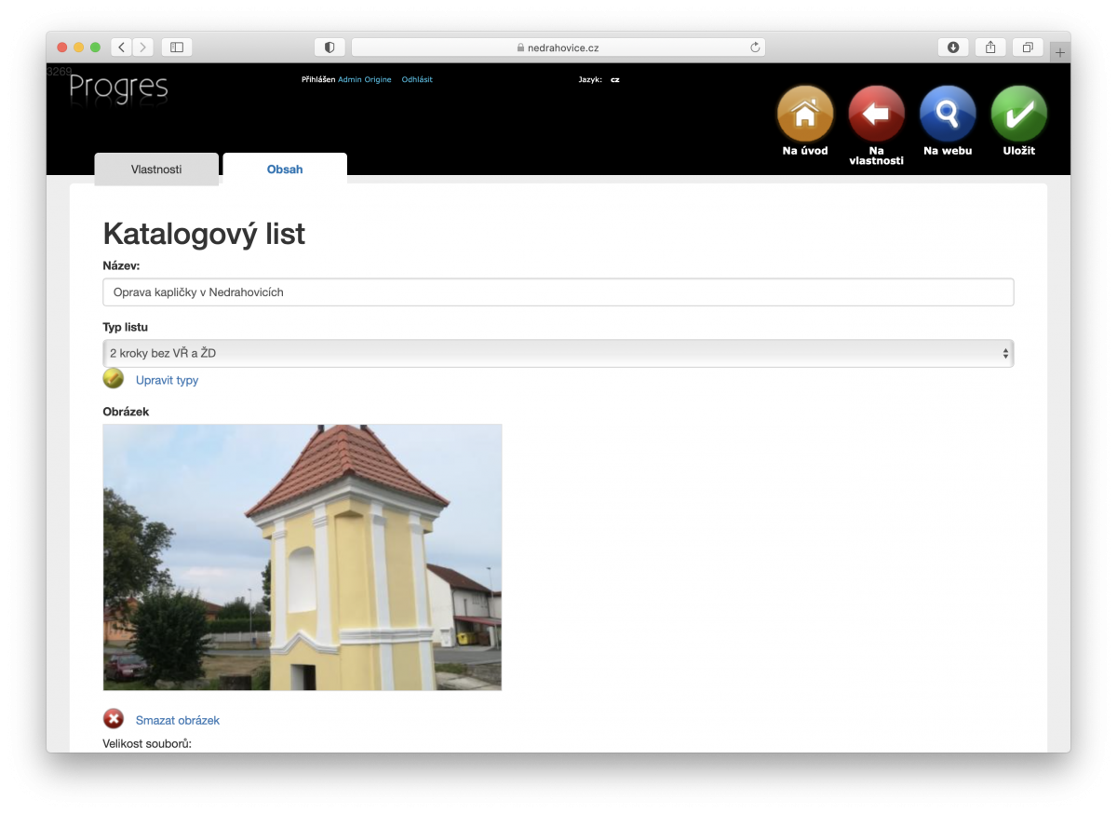Click the Na vlastnosti back arrow icon
The height and width of the screenshot is (814, 1117).
(x=875, y=112)
